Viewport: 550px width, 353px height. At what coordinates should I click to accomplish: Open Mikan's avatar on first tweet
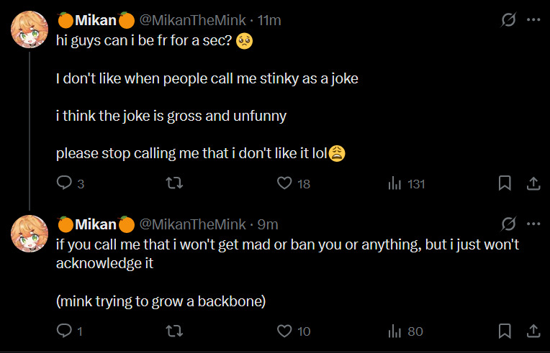[x=30, y=30]
